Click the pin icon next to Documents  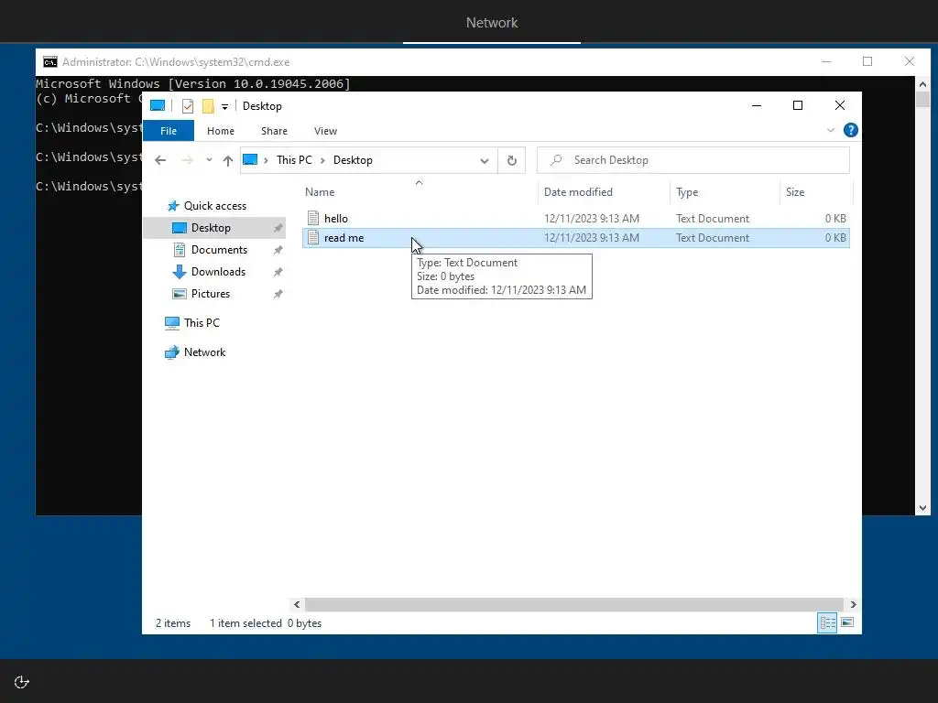pos(278,251)
